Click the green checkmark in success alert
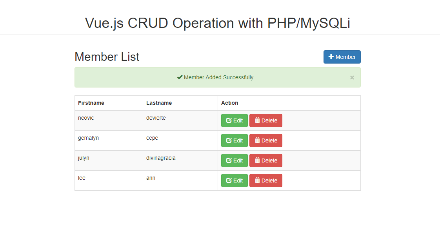This screenshot has width=440, height=228. click(180, 77)
